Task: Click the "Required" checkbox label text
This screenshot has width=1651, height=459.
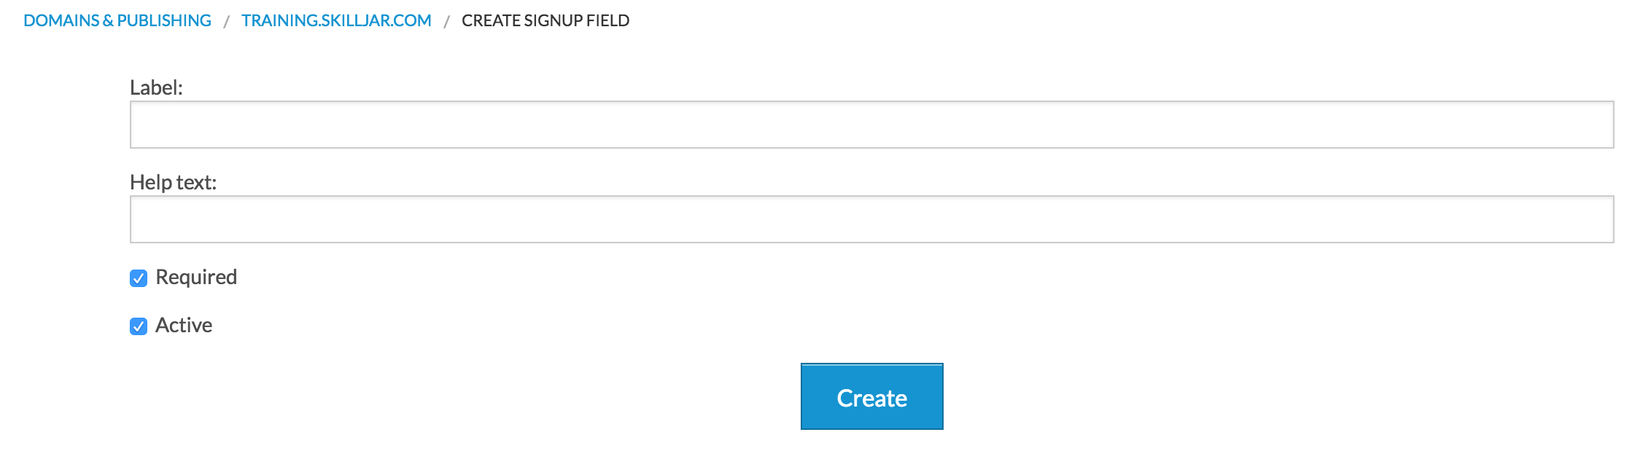Action: (x=196, y=277)
